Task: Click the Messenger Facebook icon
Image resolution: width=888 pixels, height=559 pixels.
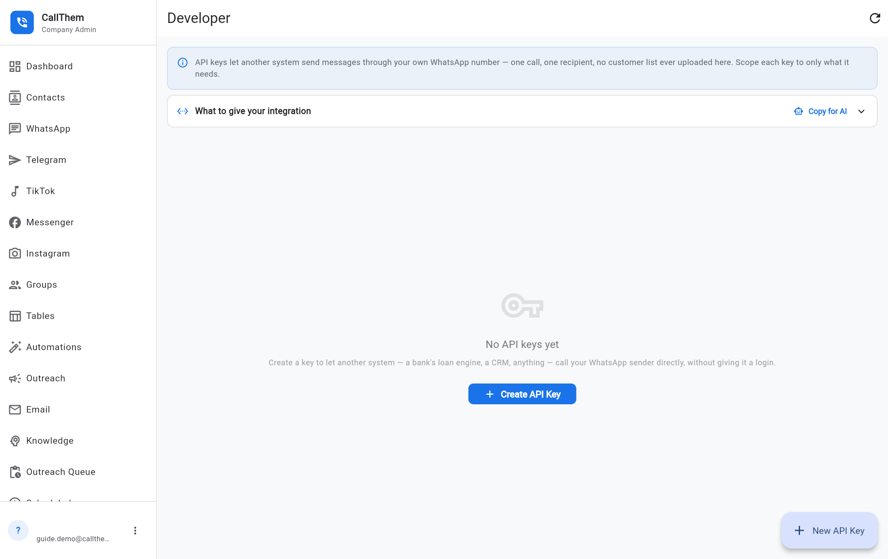Action: tap(15, 222)
